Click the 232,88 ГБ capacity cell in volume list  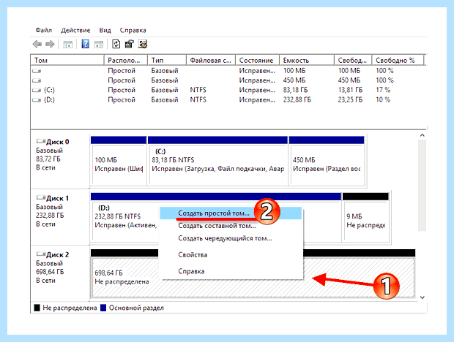[x=297, y=100]
